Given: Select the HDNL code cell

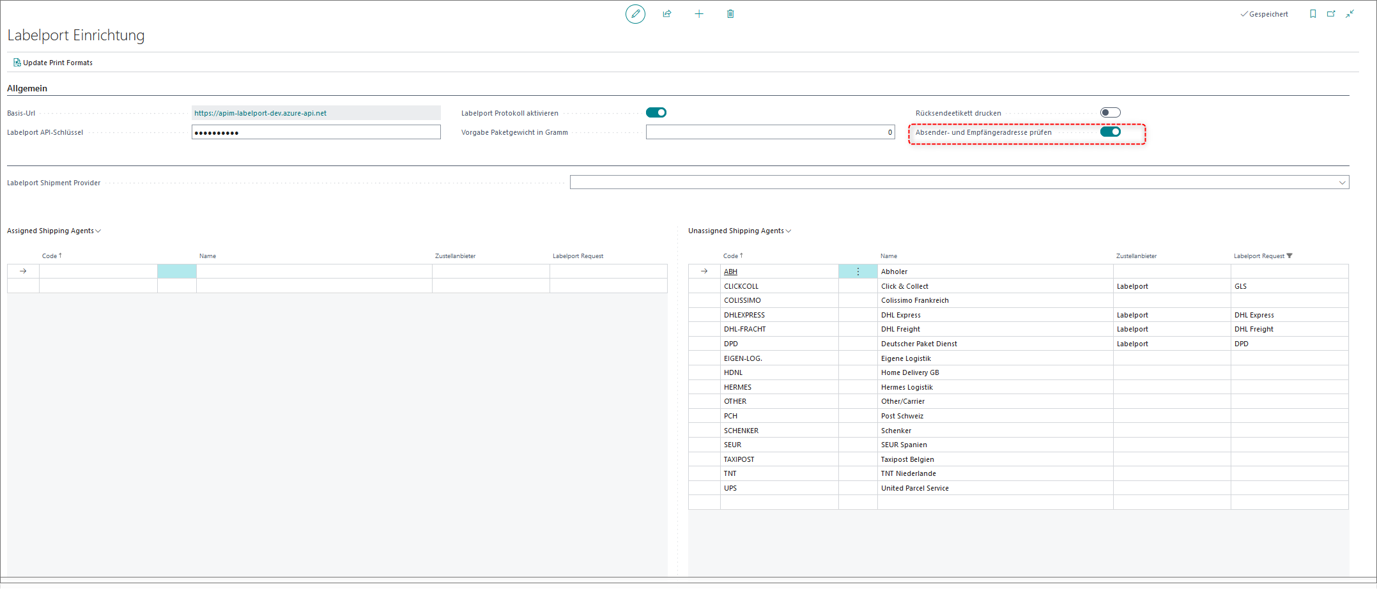Looking at the screenshot, I should [x=780, y=372].
